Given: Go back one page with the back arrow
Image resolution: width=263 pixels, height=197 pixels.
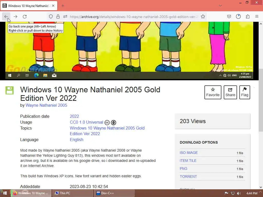Looking at the screenshot, I should pos(6,17).
